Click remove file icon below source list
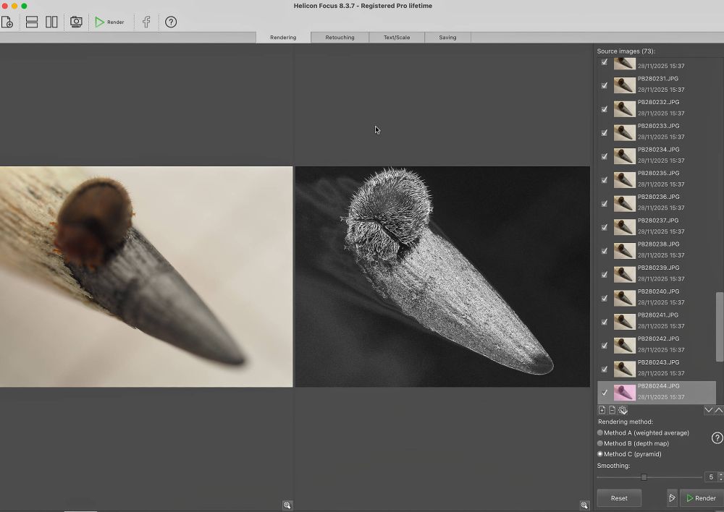This screenshot has height=512, width=724. pos(612,410)
